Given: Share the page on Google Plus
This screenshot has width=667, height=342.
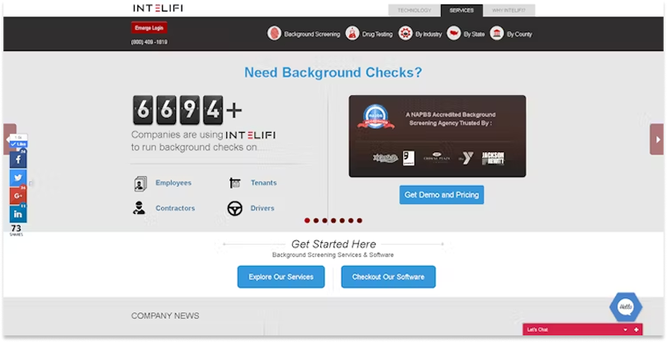Looking at the screenshot, I should tap(18, 196).
